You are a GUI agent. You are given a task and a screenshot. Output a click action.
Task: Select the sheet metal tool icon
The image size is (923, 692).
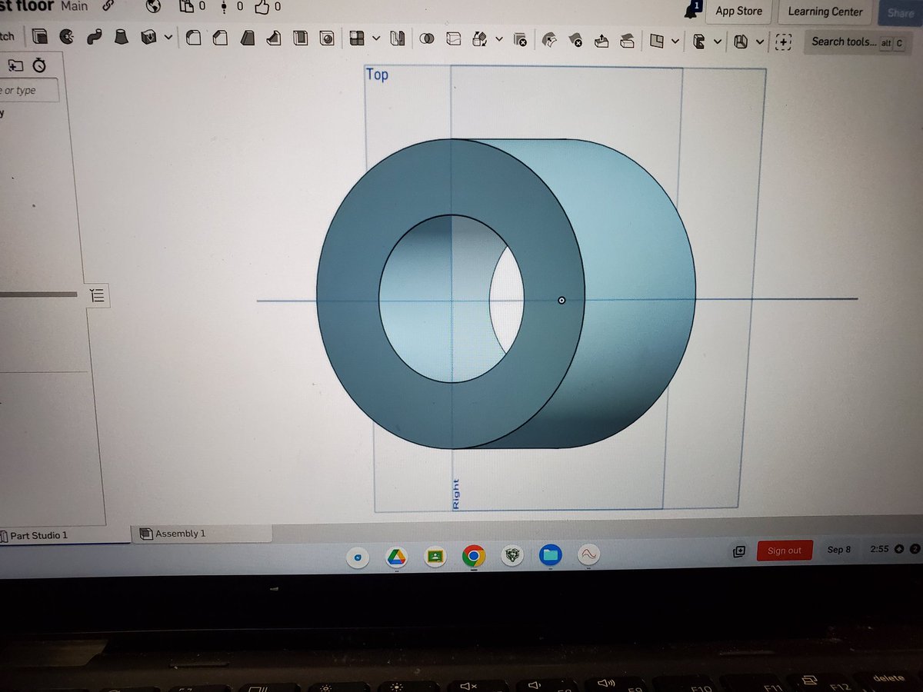[x=698, y=42]
